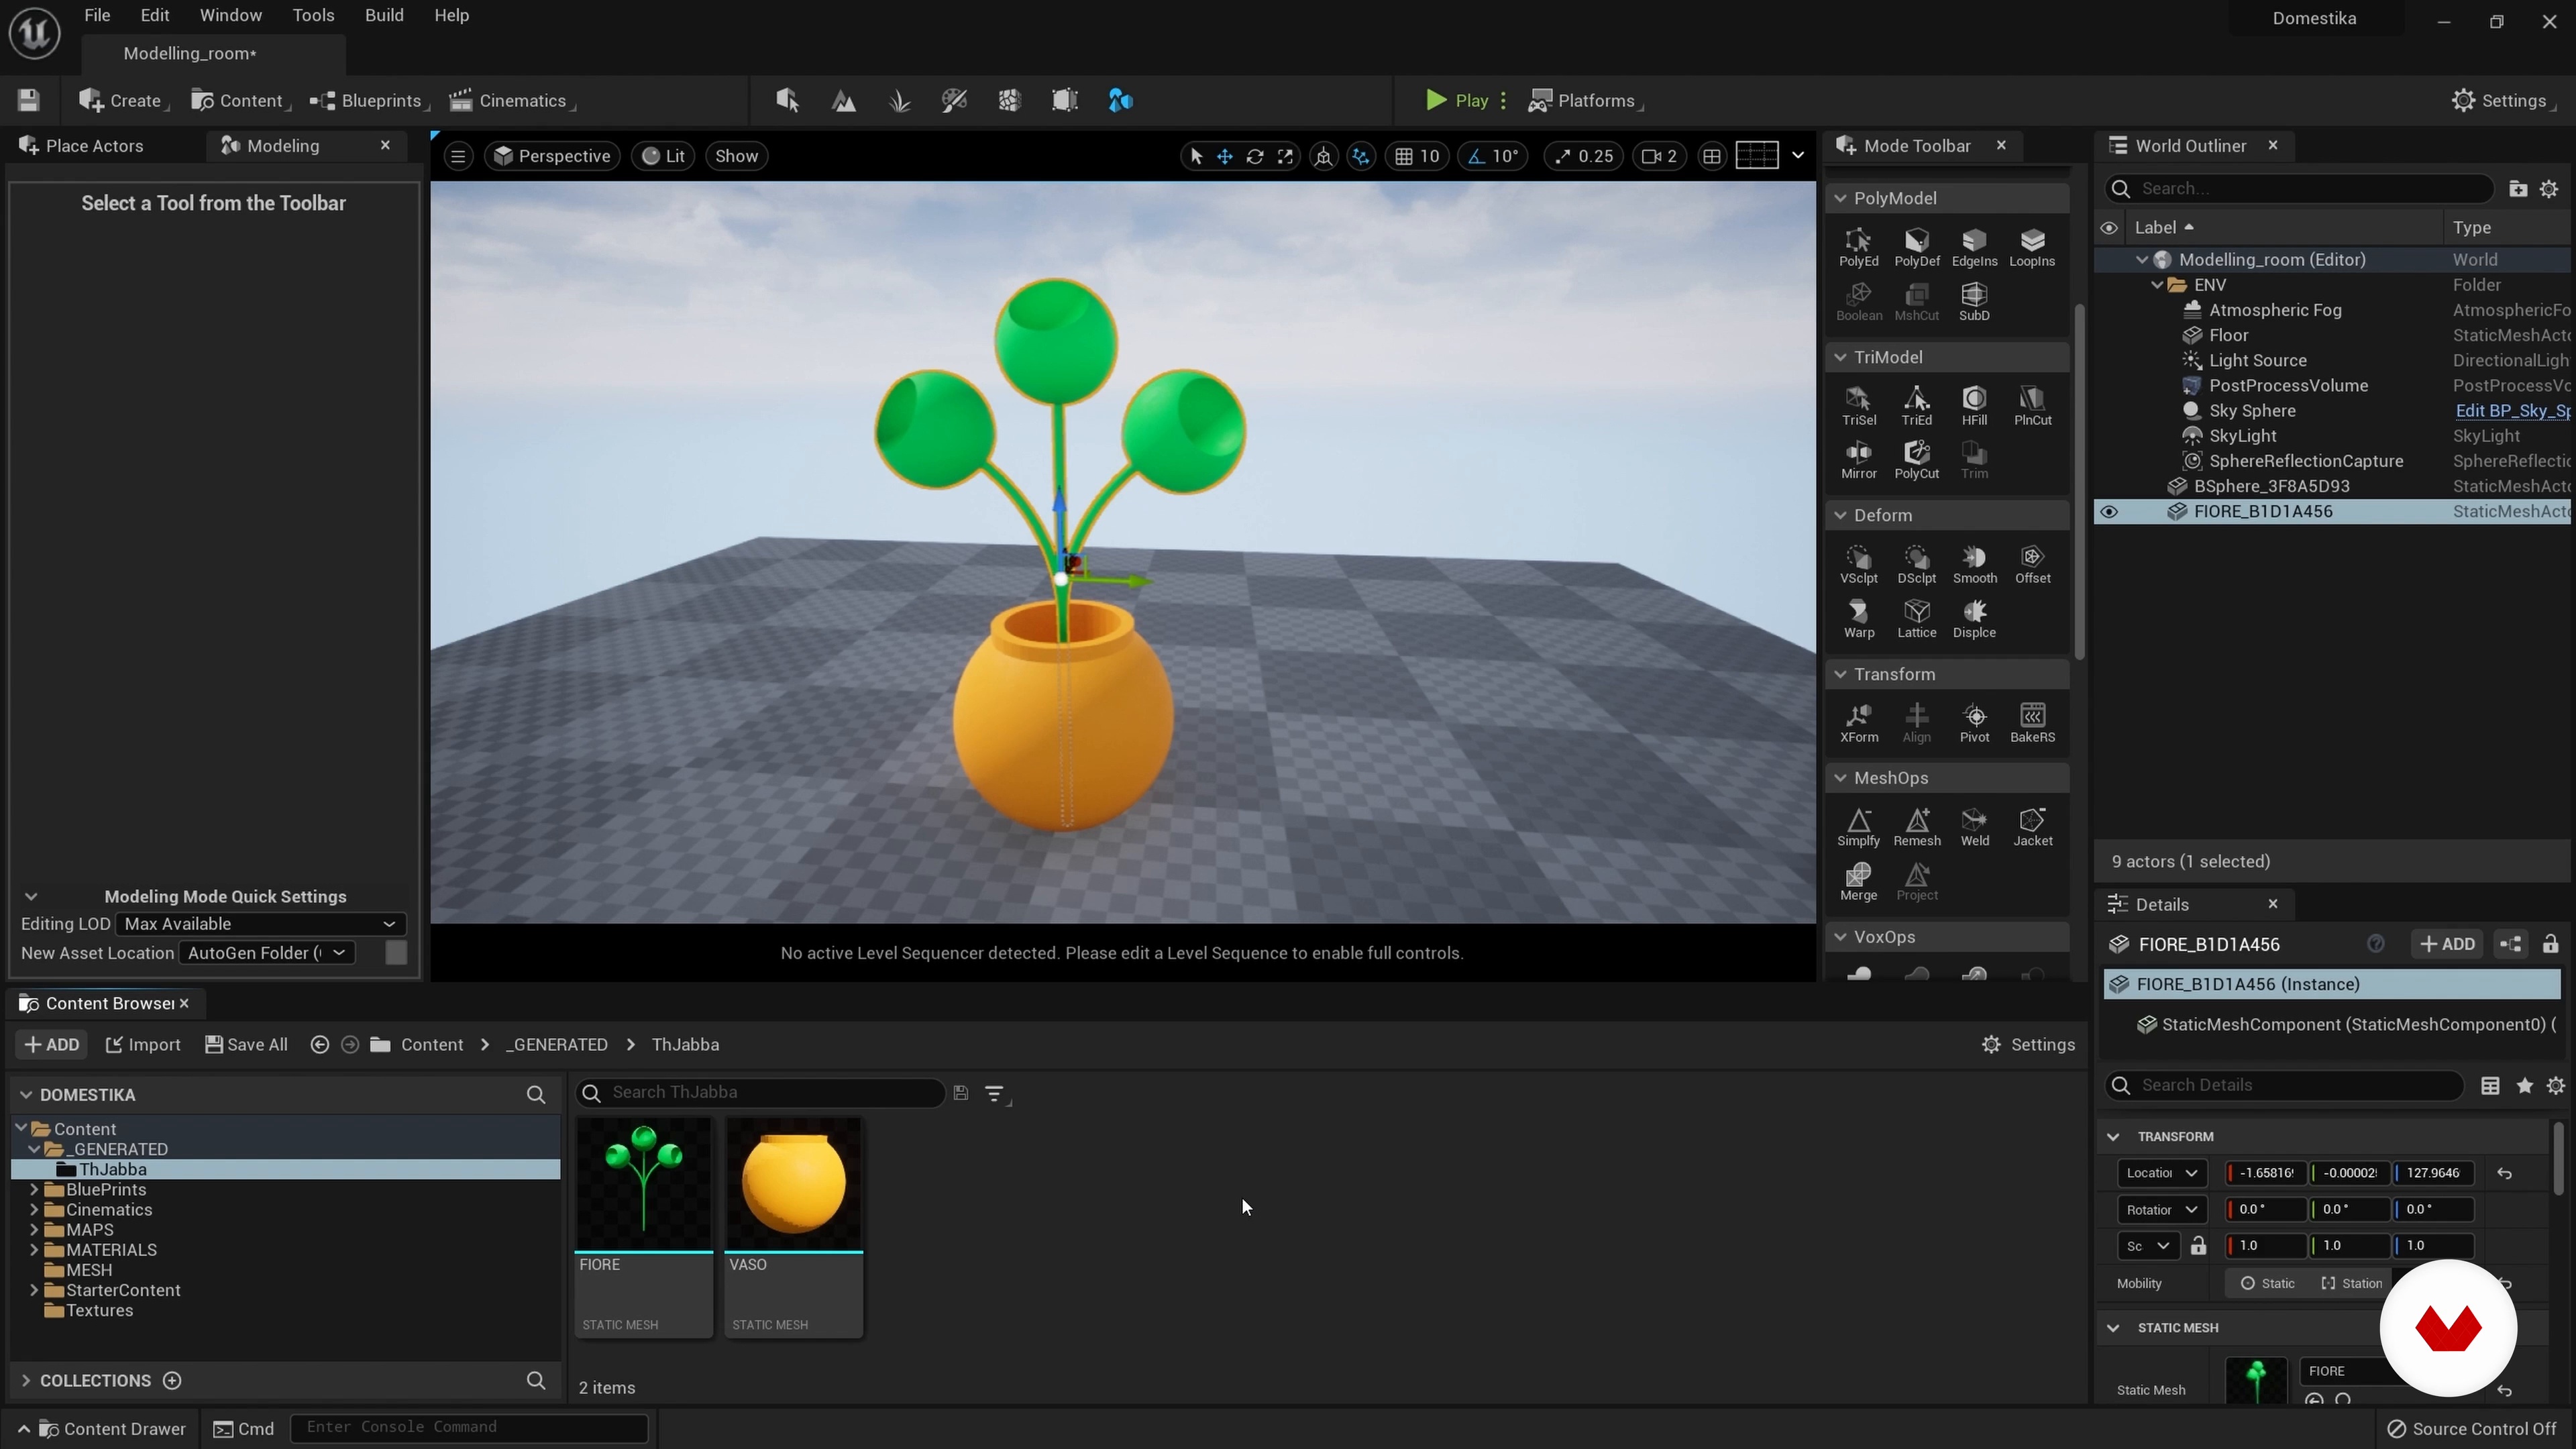
Task: Collapse the PolyModel section
Action: pos(1839,198)
